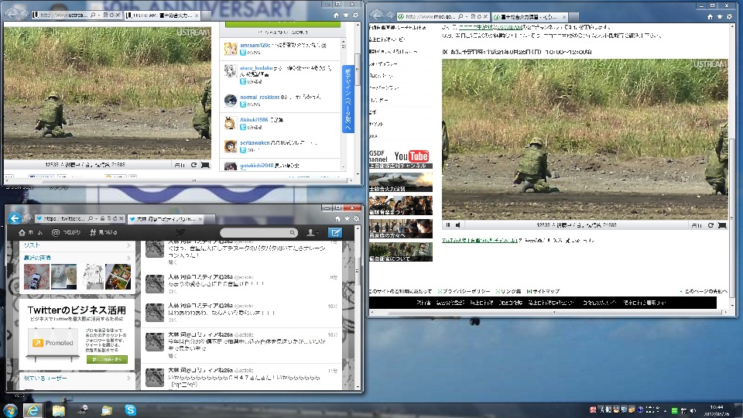Open username link normal_resident in chat

pos(260,98)
